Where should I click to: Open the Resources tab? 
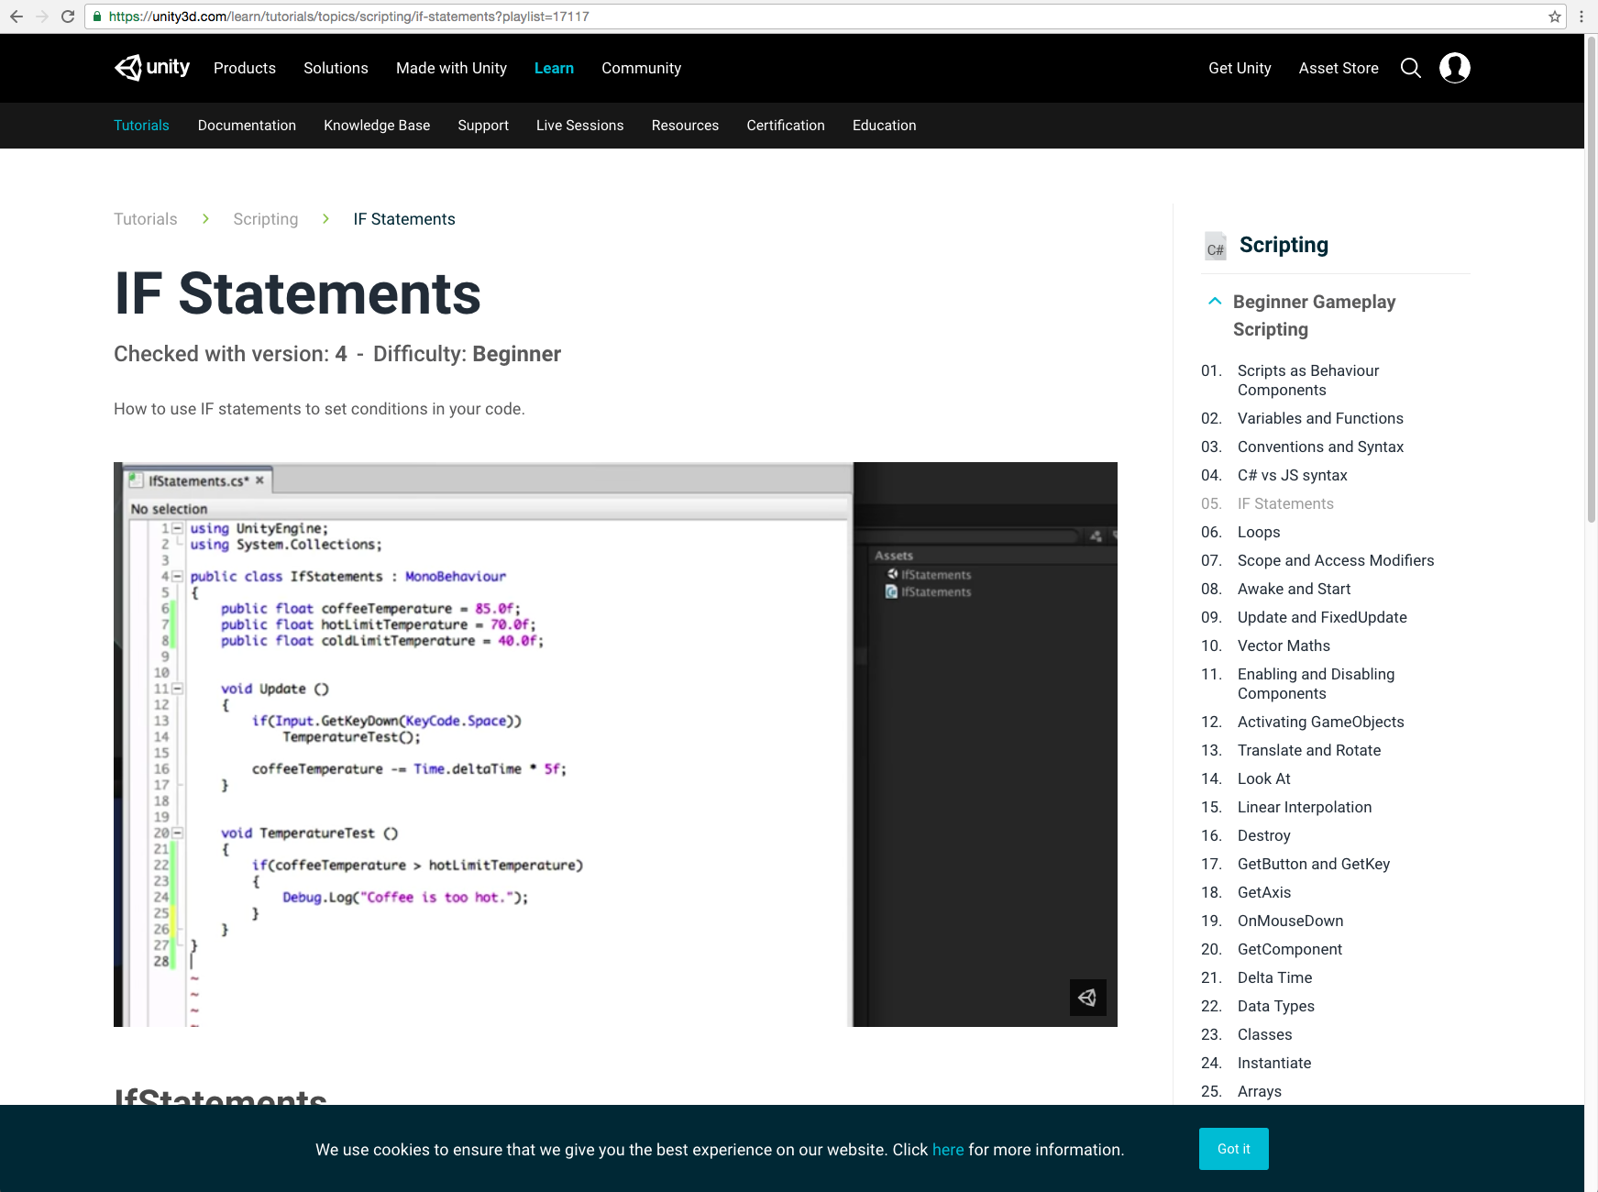pos(685,126)
